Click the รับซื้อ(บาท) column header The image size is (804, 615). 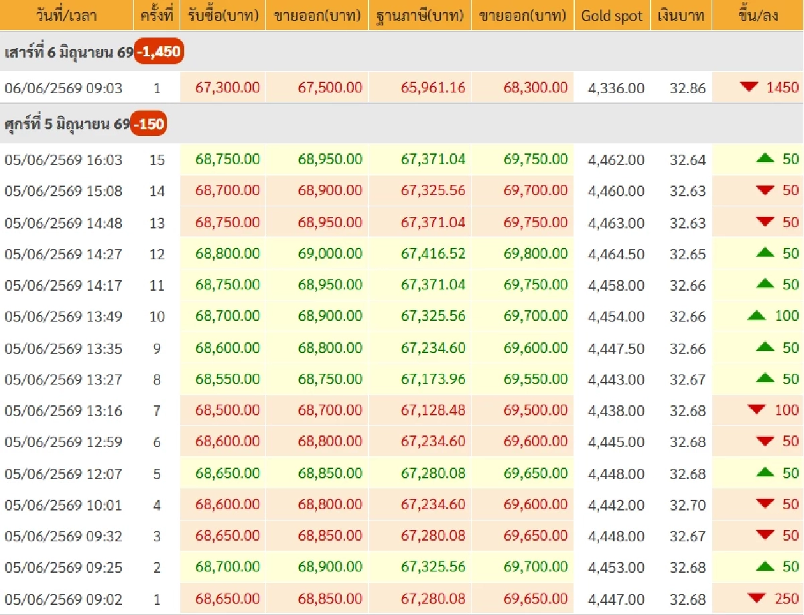point(223,15)
